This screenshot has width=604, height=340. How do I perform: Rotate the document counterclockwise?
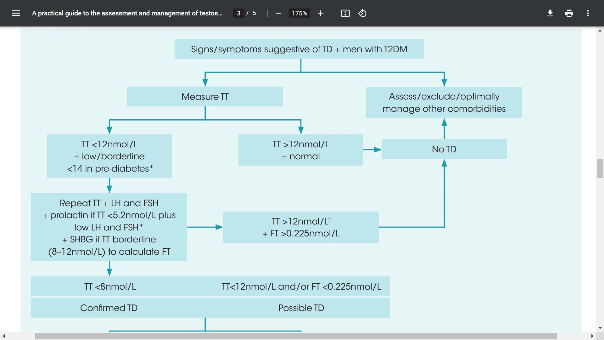tap(362, 13)
